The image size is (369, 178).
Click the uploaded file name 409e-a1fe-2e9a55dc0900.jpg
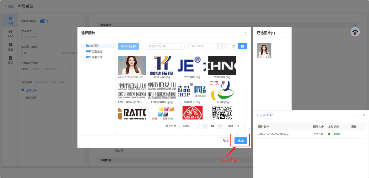(273, 134)
